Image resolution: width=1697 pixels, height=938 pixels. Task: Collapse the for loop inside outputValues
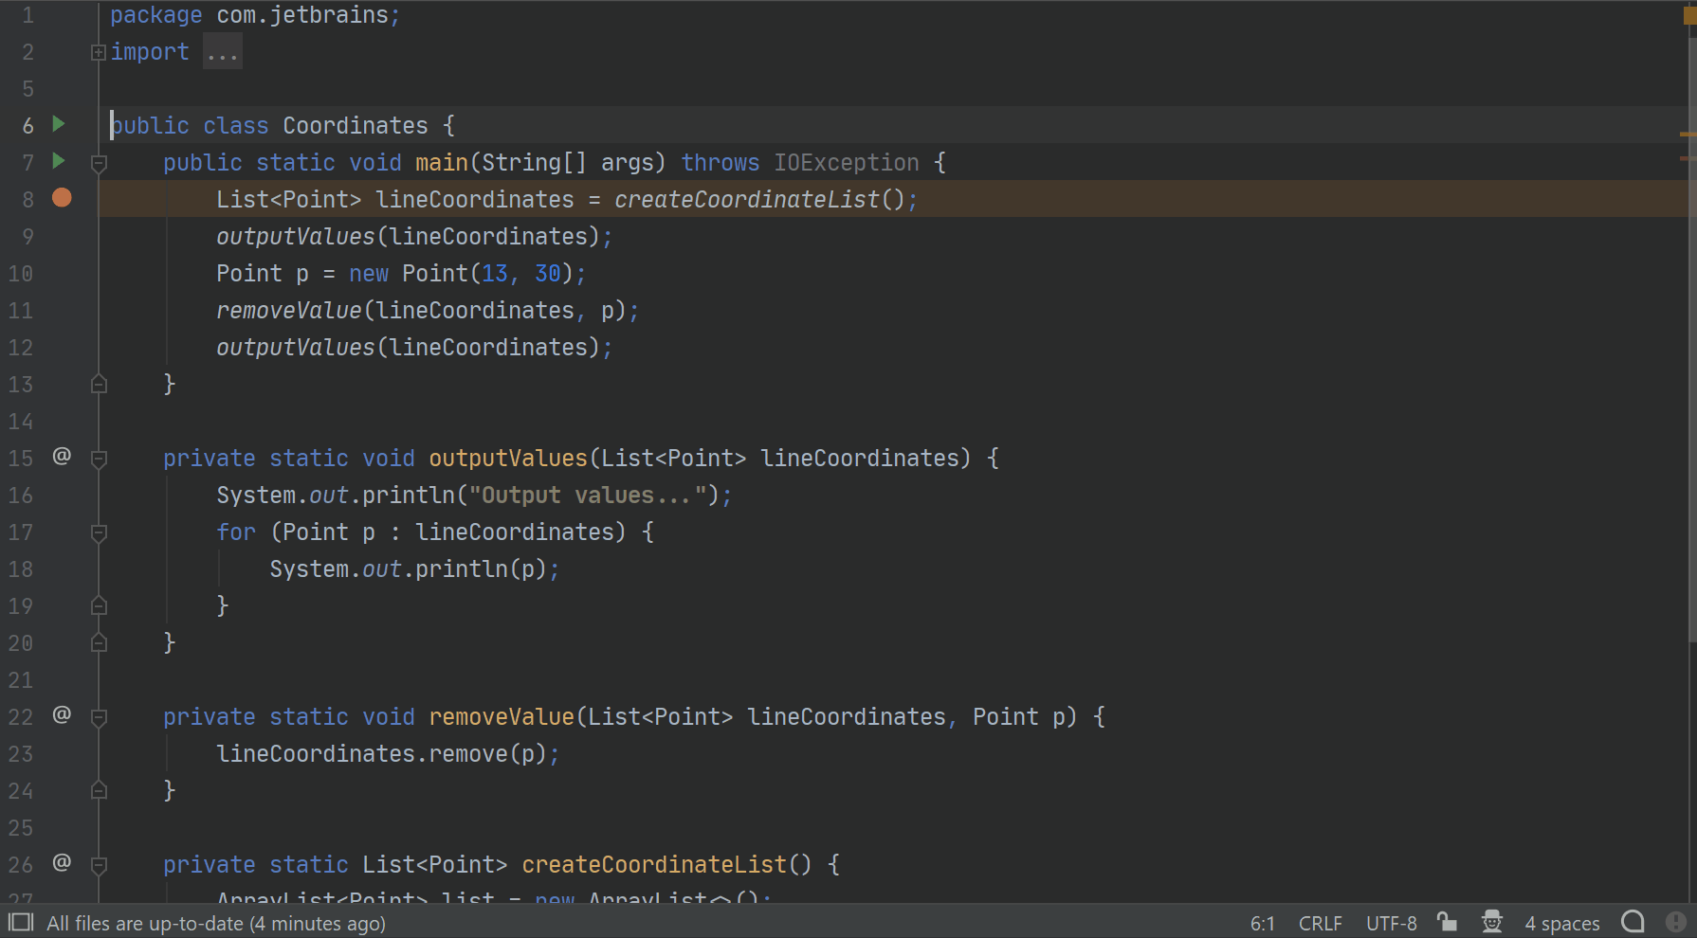pos(99,532)
